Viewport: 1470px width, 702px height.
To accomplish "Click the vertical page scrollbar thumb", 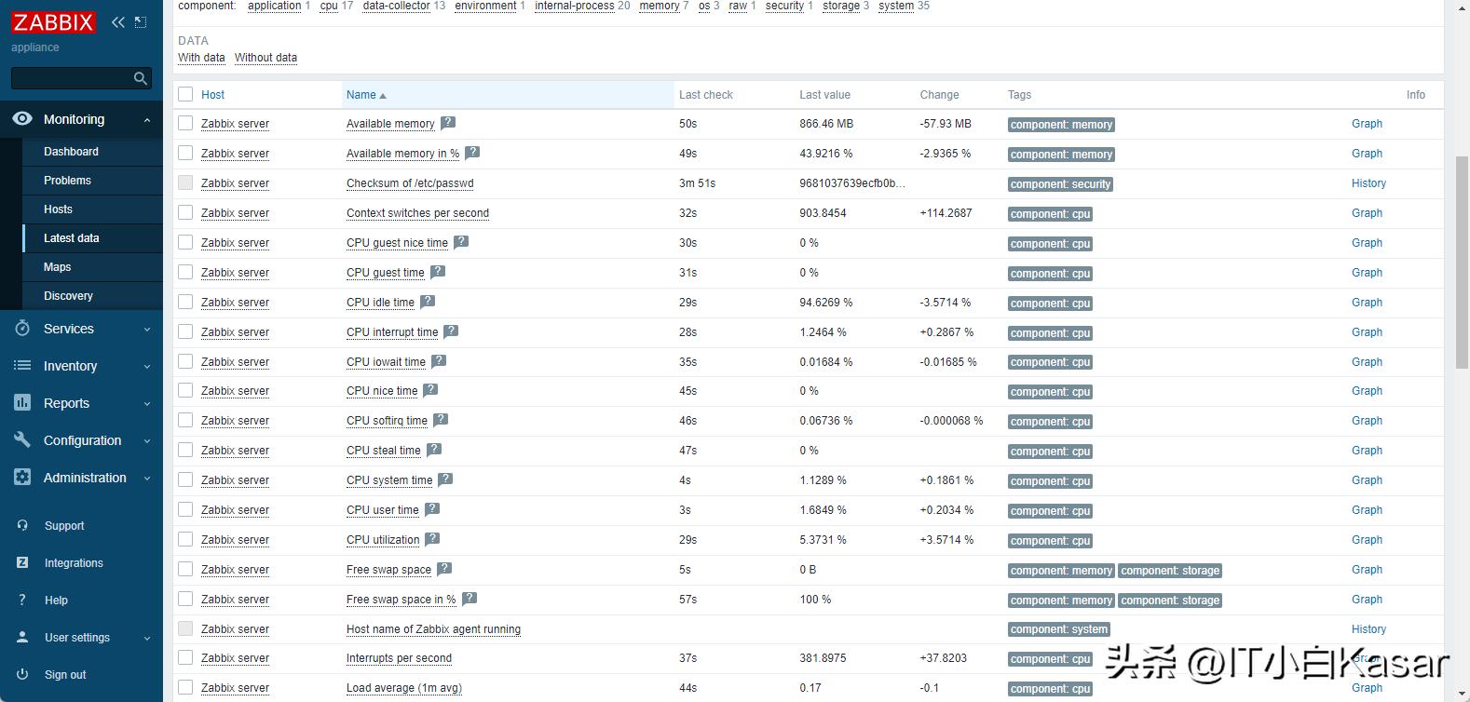I will pyautogui.click(x=1461, y=263).
